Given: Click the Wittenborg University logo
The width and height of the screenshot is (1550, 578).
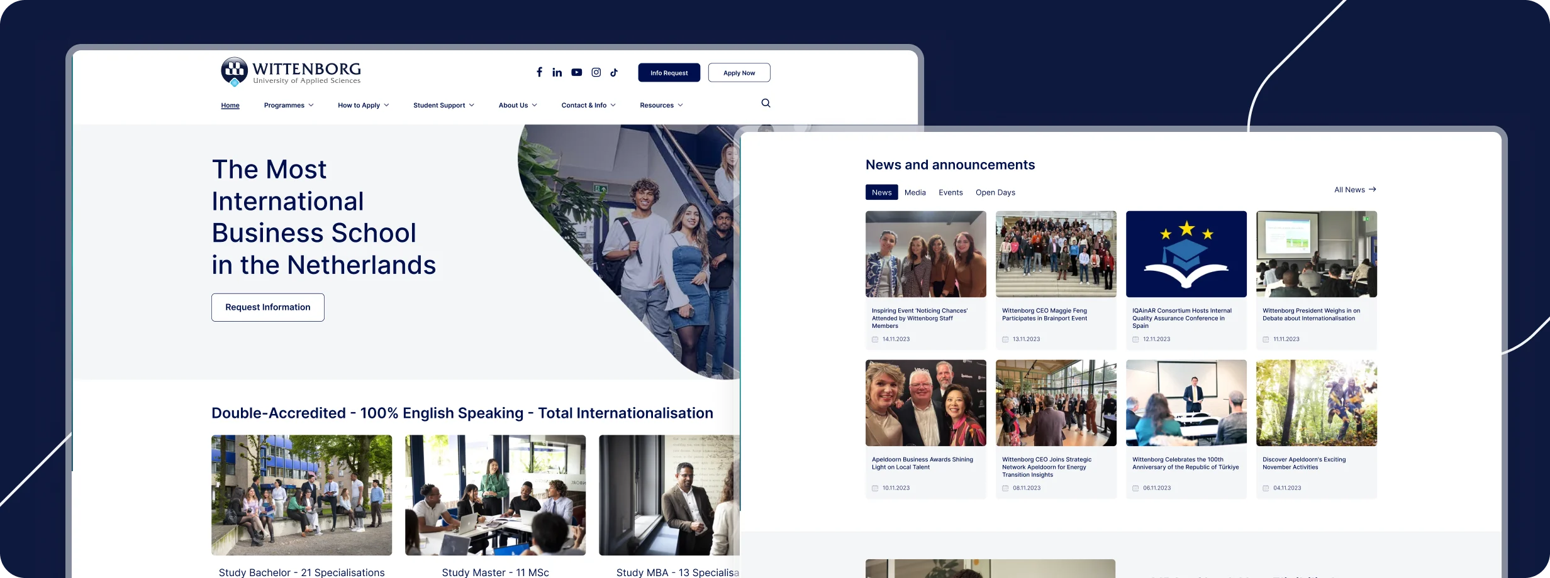Looking at the screenshot, I should tap(291, 72).
